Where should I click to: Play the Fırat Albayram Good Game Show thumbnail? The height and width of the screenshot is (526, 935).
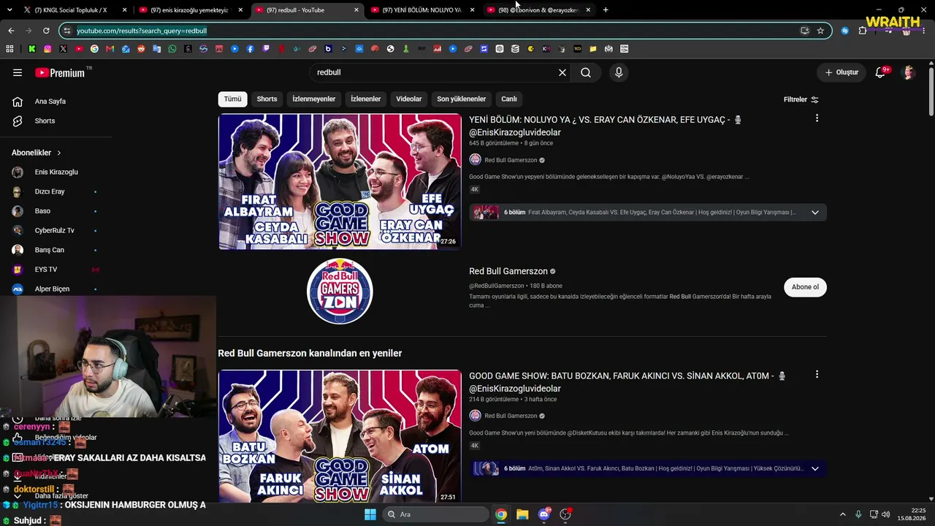coord(340,181)
